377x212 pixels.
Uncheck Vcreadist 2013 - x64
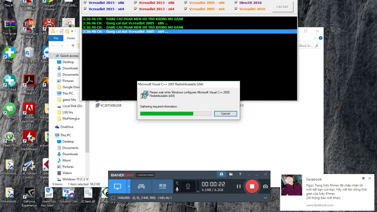(x=135, y=9)
